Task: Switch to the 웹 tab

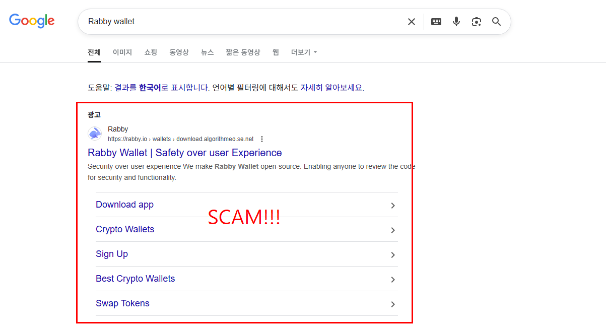Action: click(276, 52)
